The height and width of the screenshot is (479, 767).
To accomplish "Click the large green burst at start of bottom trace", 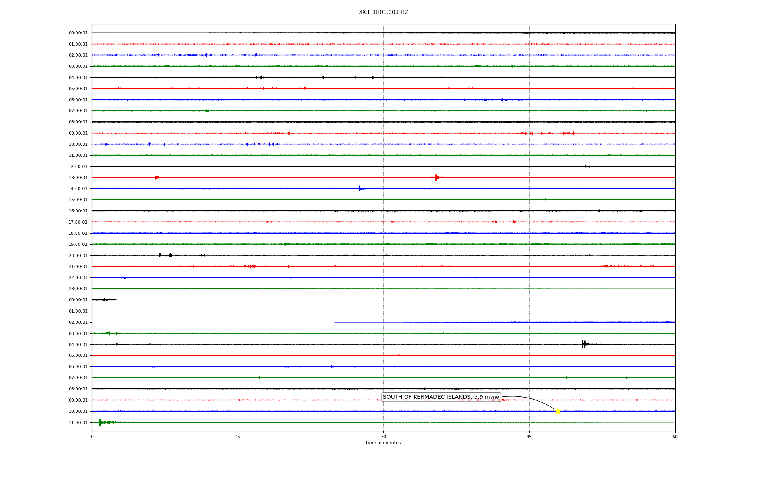I will click(x=100, y=422).
